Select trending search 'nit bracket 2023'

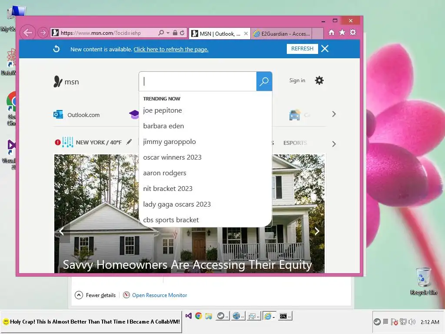coord(168,189)
